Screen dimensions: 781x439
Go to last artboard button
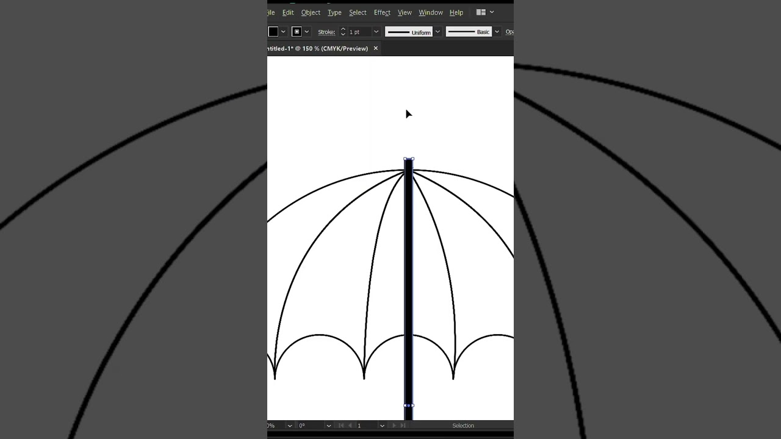click(403, 426)
